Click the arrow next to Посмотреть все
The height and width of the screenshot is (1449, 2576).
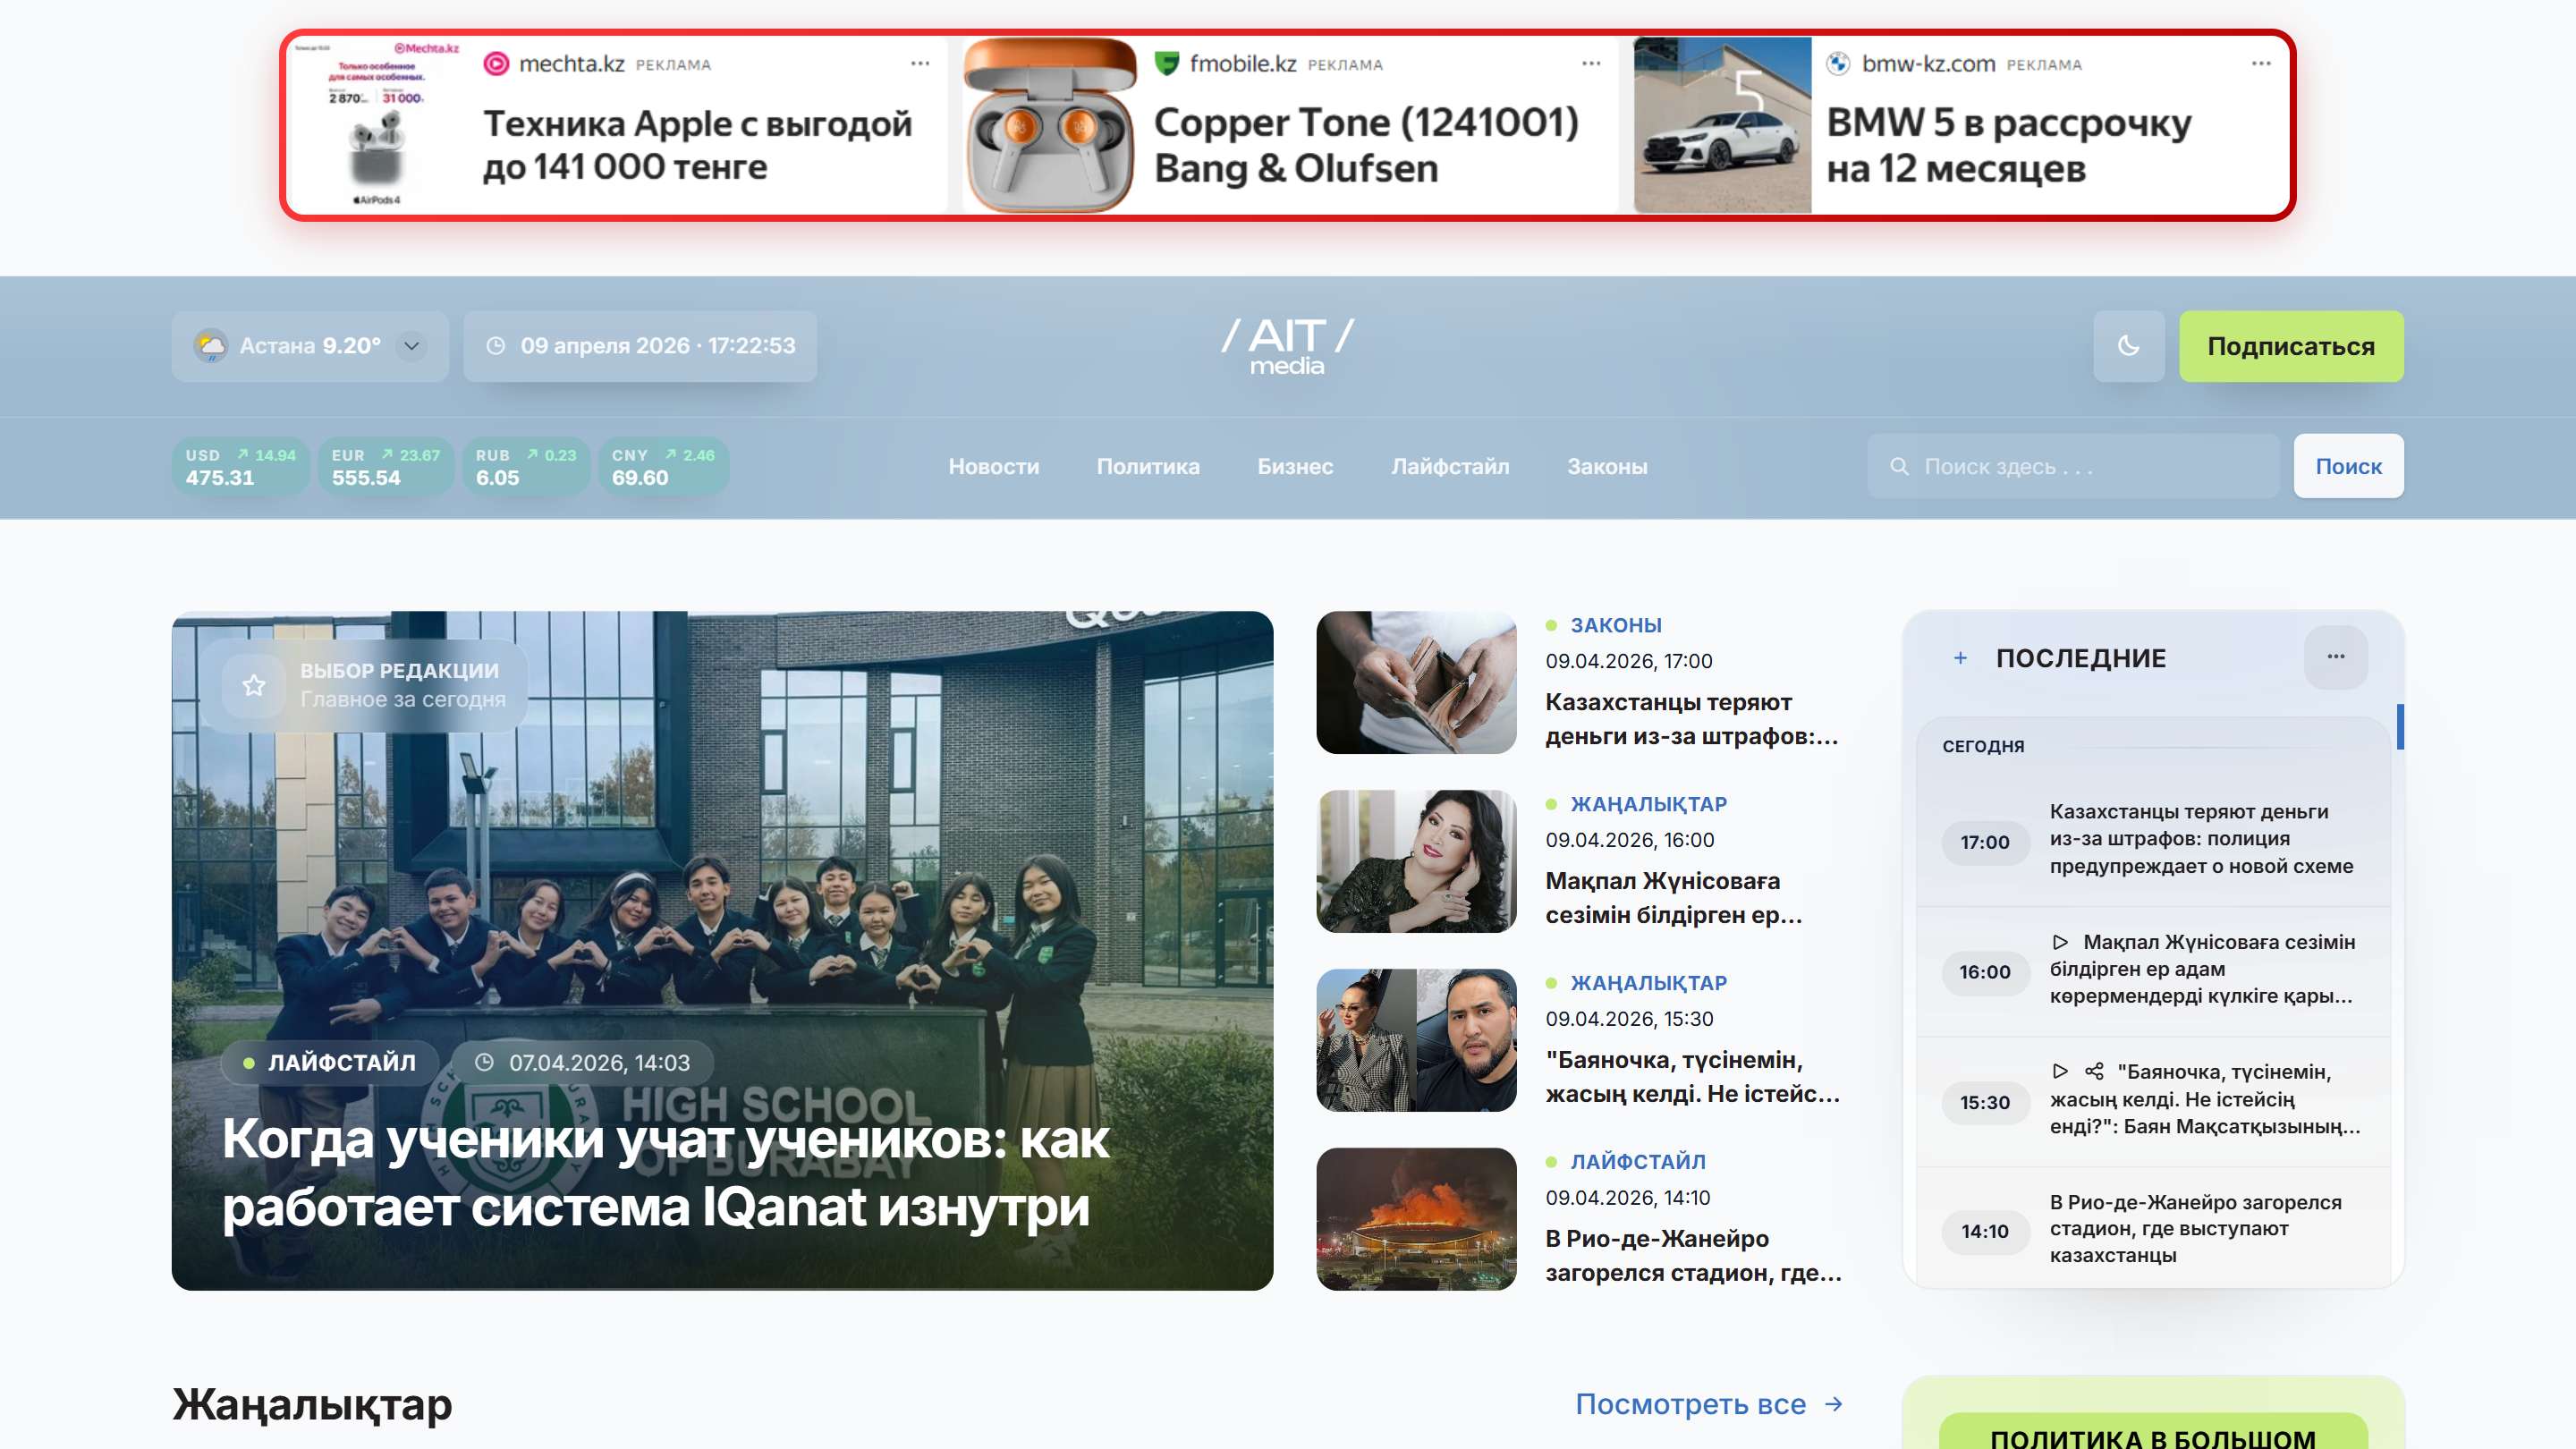[1833, 1404]
